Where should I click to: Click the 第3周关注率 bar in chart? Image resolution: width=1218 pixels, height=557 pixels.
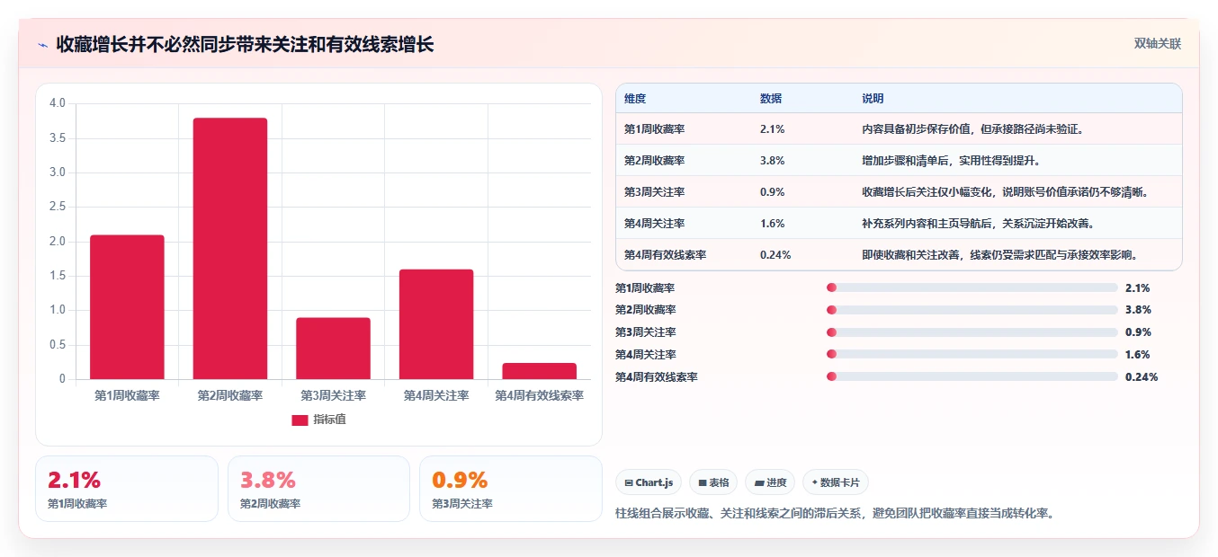[x=333, y=349]
